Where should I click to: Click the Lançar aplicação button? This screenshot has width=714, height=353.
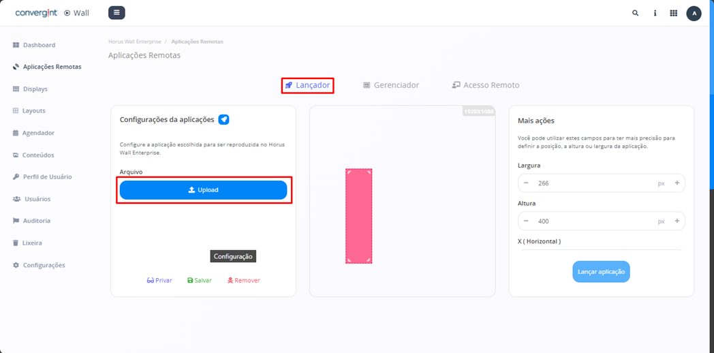(x=601, y=272)
